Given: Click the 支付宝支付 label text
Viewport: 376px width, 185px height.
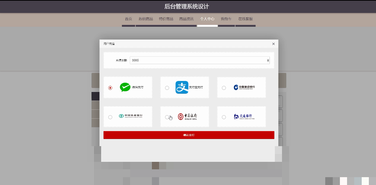Looking at the screenshot, I should [x=196, y=87].
